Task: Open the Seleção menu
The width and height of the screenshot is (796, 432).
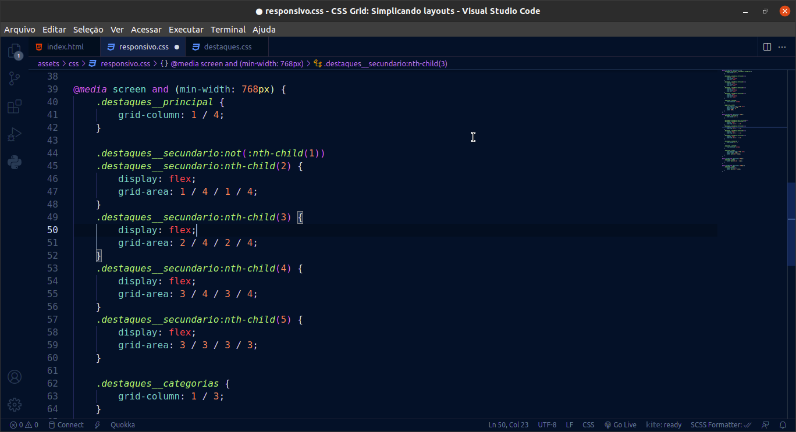Action: 88,29
